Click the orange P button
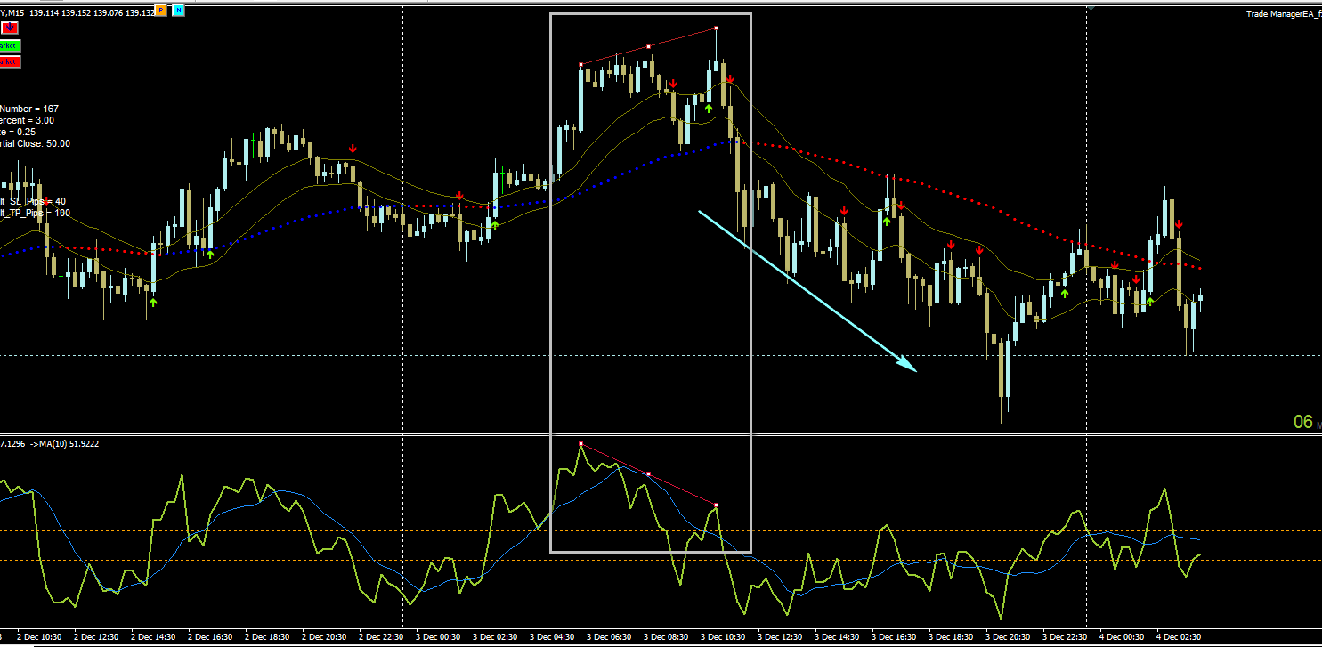This screenshot has width=1322, height=647. pos(160,11)
